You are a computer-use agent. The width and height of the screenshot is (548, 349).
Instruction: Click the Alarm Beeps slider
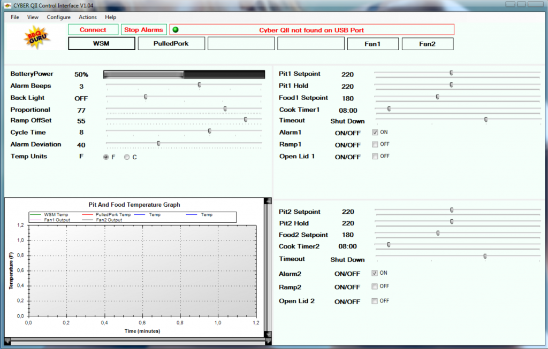(184, 85)
